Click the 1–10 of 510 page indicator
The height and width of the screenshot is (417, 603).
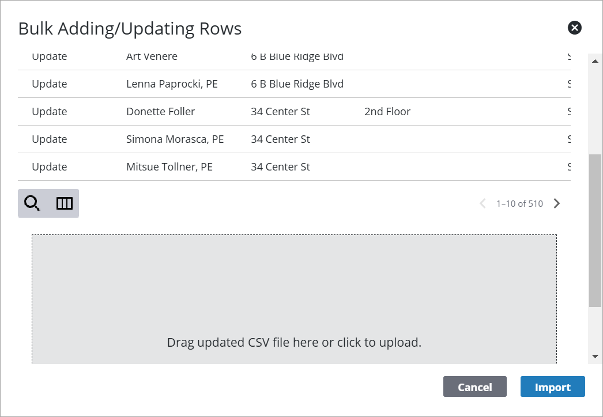519,203
